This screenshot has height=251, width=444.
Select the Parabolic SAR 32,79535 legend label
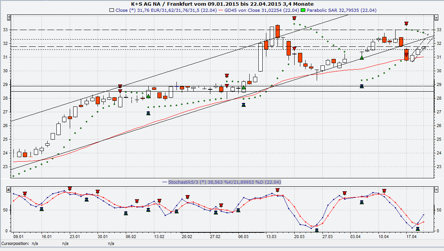click(x=341, y=10)
